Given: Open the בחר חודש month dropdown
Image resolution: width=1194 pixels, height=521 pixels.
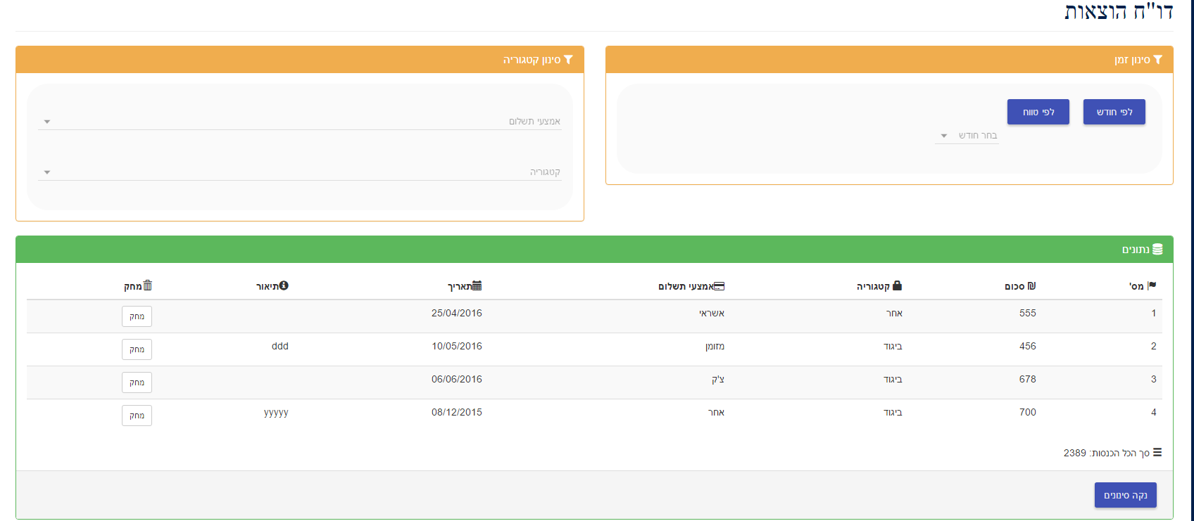Looking at the screenshot, I should click(967, 136).
